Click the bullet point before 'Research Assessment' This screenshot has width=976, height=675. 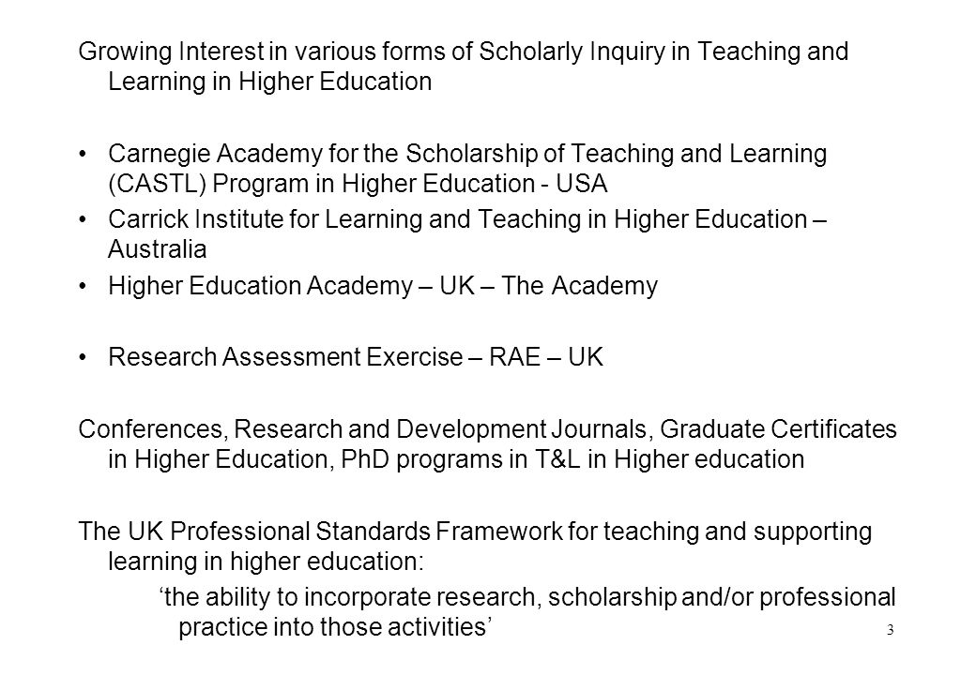[83, 358]
